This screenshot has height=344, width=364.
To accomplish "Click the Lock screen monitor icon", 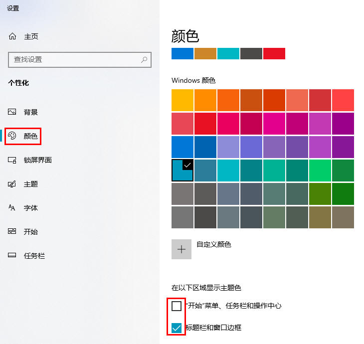I will (x=13, y=160).
